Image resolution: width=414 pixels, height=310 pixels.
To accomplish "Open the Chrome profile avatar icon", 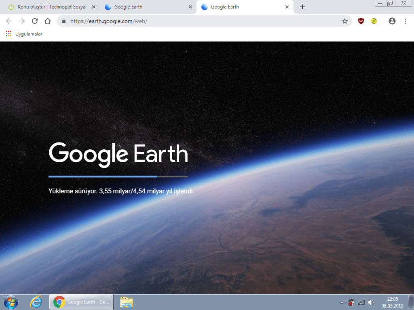I will [x=392, y=21].
